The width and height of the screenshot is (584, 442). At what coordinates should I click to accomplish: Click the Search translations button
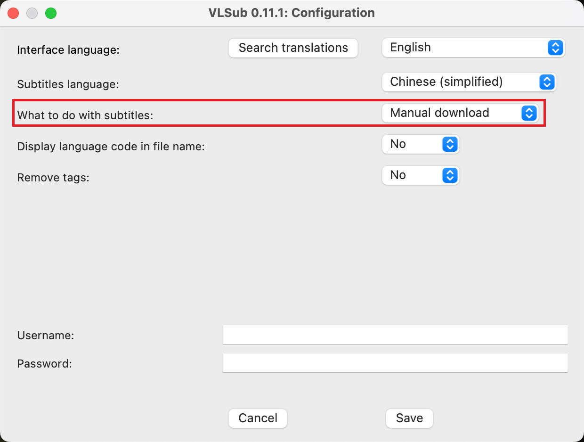click(x=293, y=48)
